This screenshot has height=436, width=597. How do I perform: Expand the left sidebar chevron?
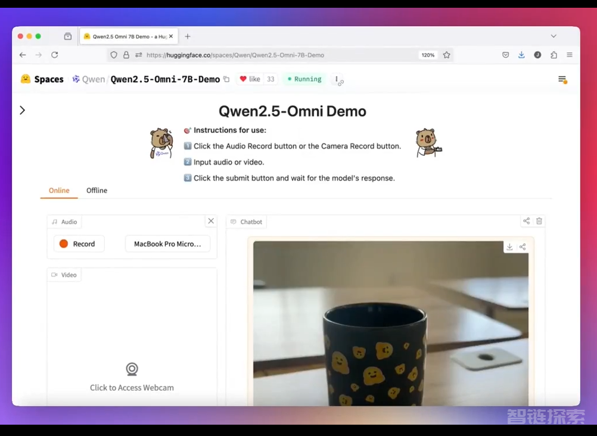[x=22, y=110]
